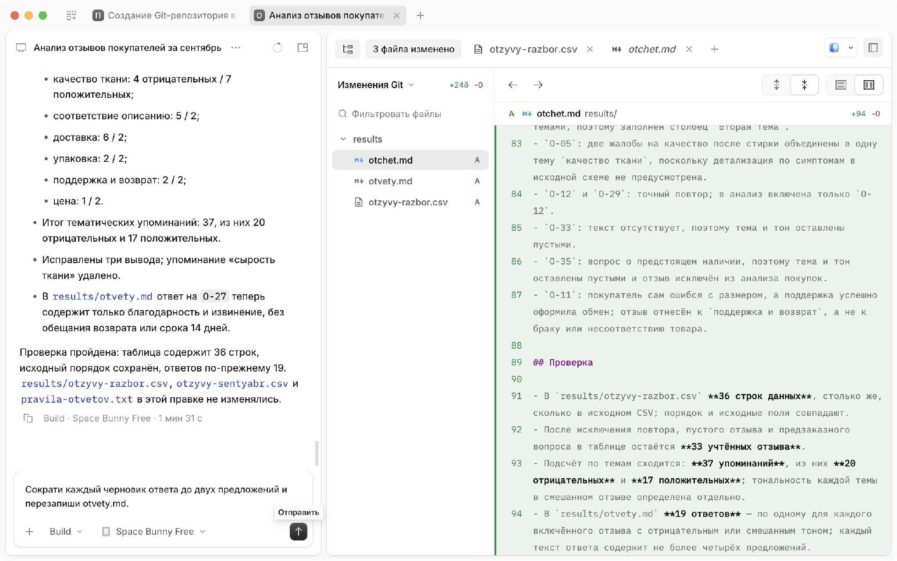Open a new editor tab with plus
This screenshot has height=561, width=897.
pos(714,49)
